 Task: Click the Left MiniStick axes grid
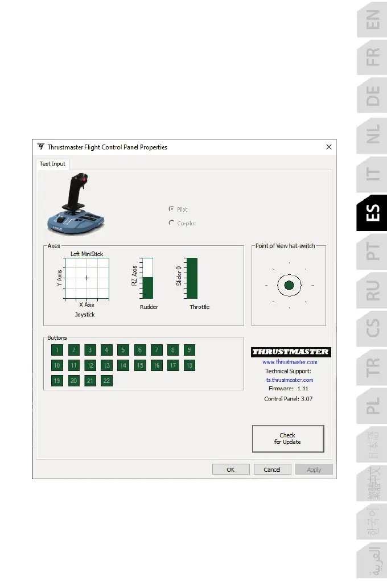(87, 278)
